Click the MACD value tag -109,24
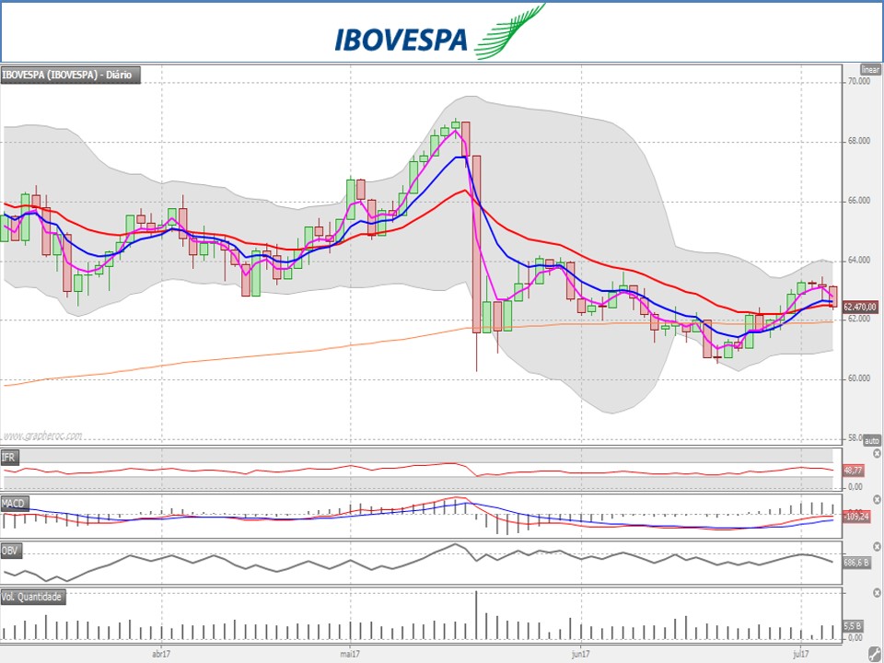 click(855, 517)
